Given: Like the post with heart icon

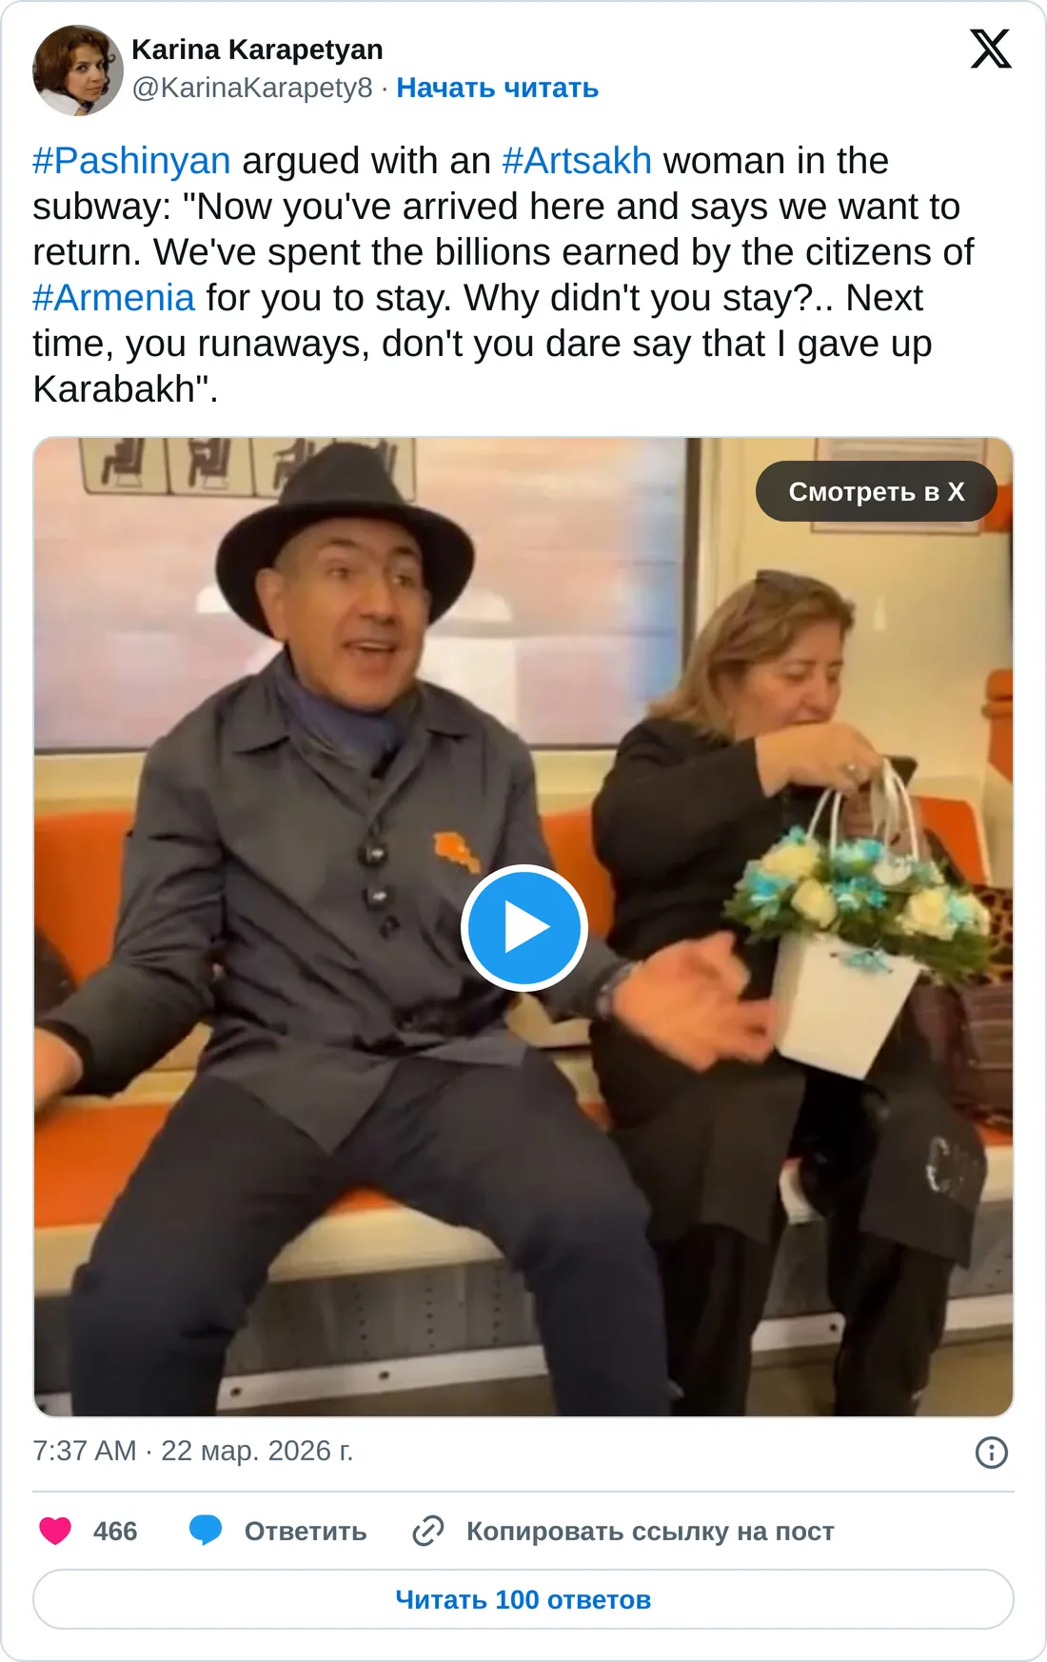Looking at the screenshot, I should (55, 1531).
